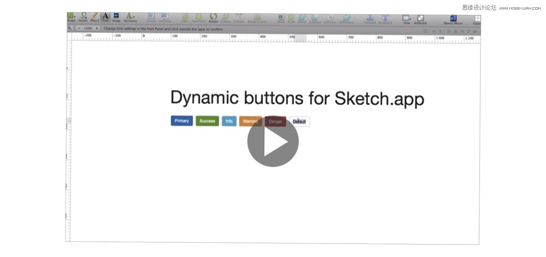Open Sketch Mirror
Image resolution: width=546 pixels, height=257 pixels.
pos(453,19)
